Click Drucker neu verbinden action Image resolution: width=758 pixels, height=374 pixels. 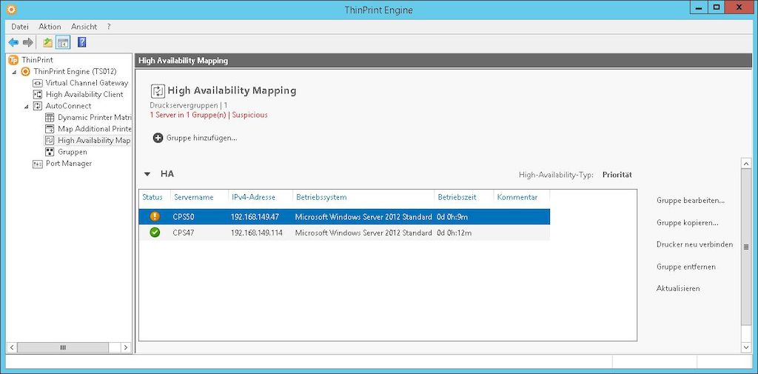[694, 244]
